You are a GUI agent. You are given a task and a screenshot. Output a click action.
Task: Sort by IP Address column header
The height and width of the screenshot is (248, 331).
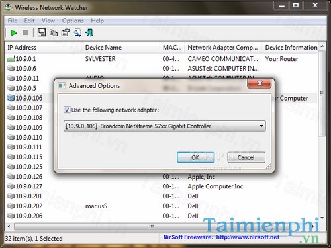point(44,48)
